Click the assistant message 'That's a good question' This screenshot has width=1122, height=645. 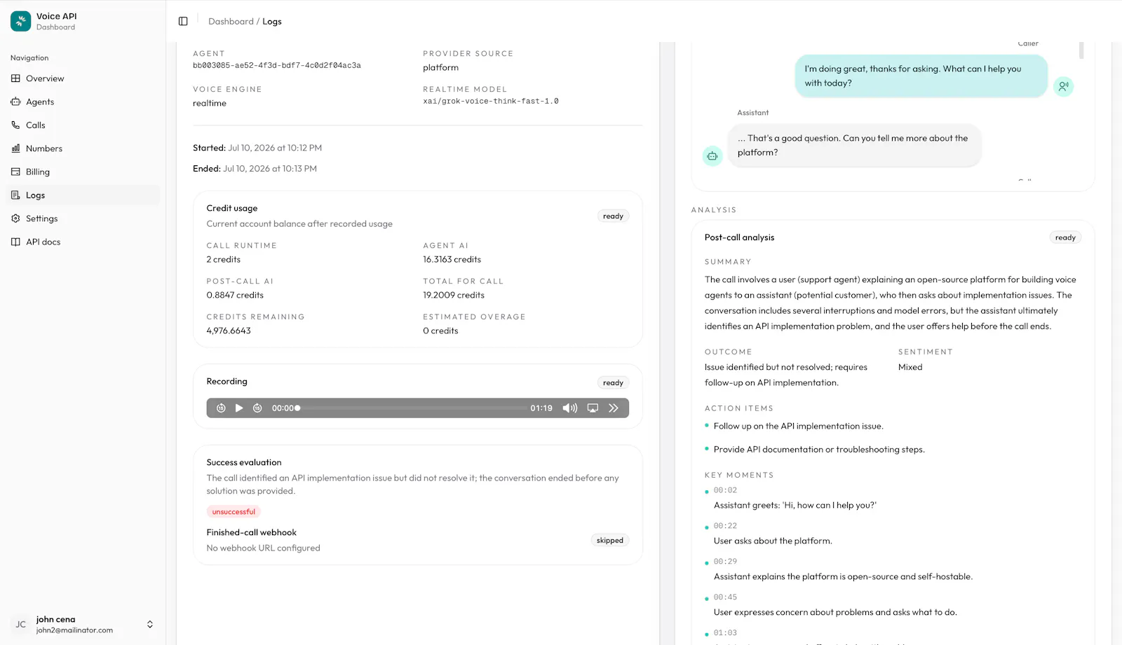[854, 145]
